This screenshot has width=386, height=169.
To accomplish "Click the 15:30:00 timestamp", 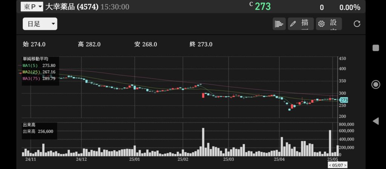I will pos(115,7).
